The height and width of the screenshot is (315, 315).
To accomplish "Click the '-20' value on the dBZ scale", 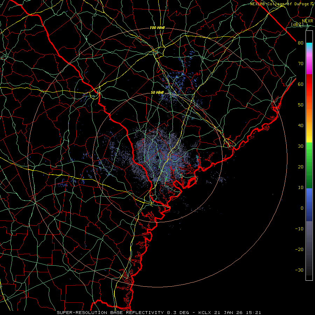I will pyautogui.click(x=299, y=250).
